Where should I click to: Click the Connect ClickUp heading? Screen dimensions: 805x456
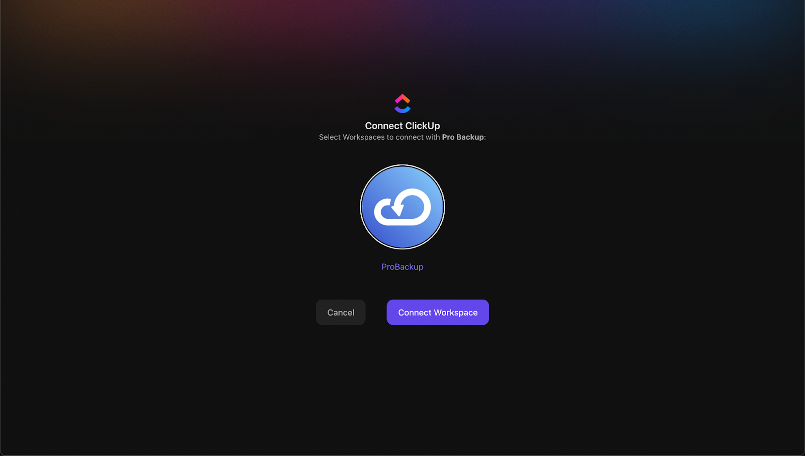click(x=403, y=126)
